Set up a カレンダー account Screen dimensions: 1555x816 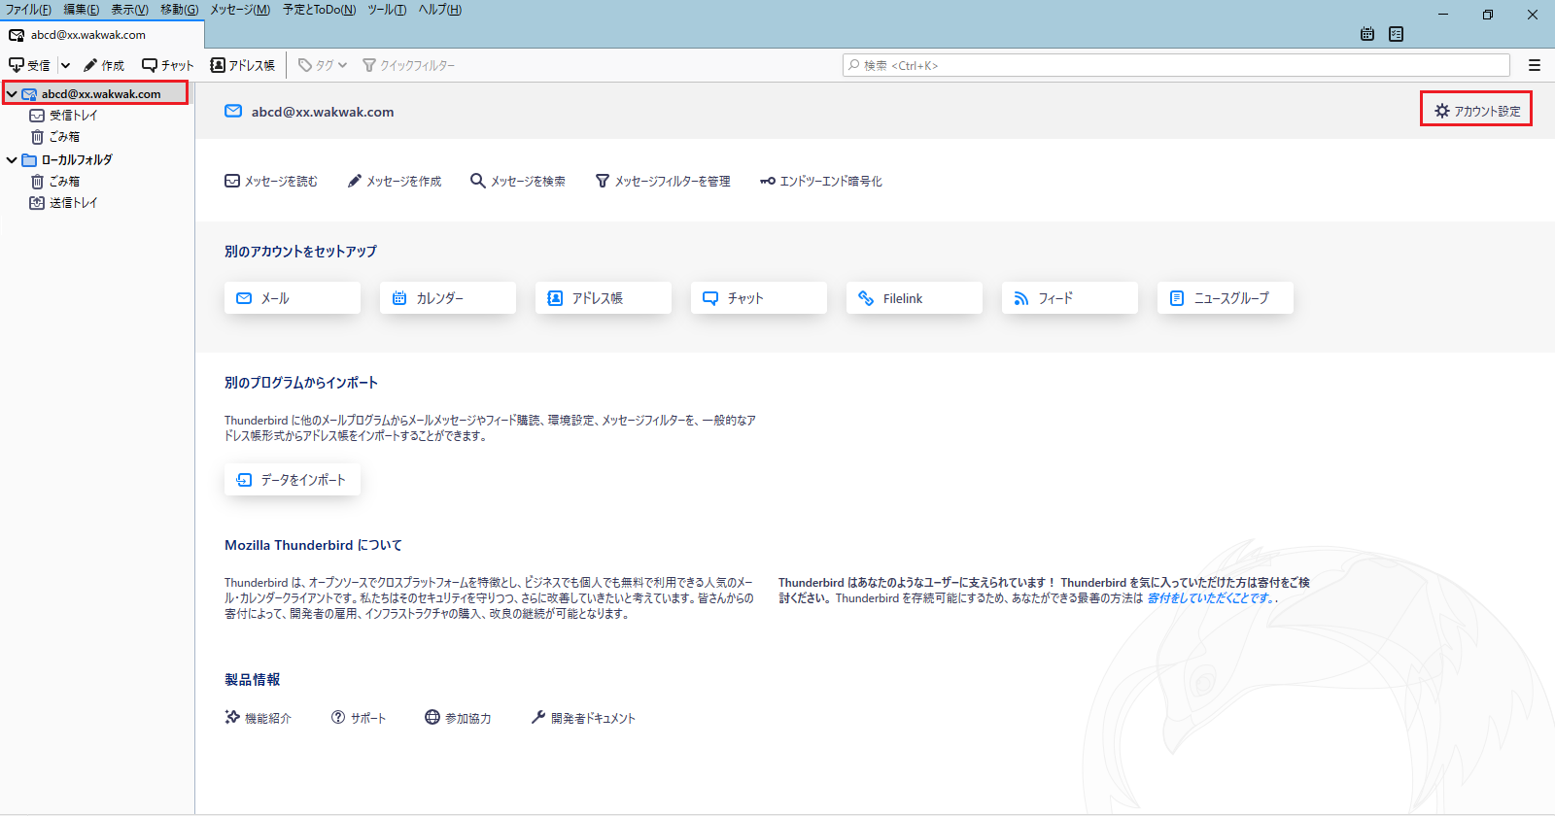coord(448,298)
